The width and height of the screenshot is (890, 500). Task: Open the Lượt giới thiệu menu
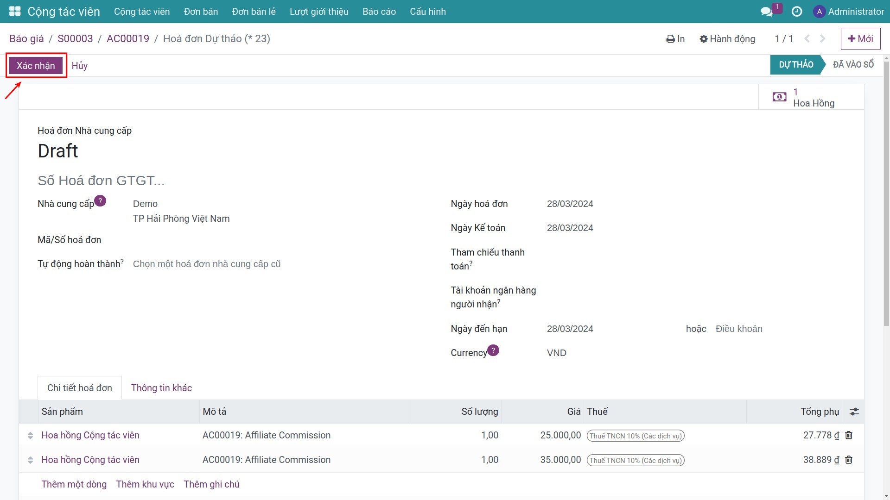(319, 12)
